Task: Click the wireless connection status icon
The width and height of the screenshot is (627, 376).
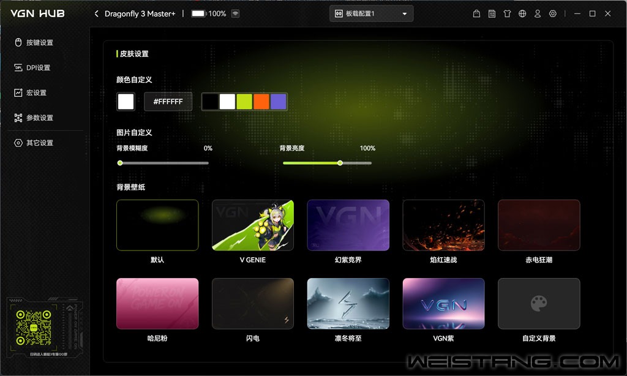Action: [x=236, y=13]
